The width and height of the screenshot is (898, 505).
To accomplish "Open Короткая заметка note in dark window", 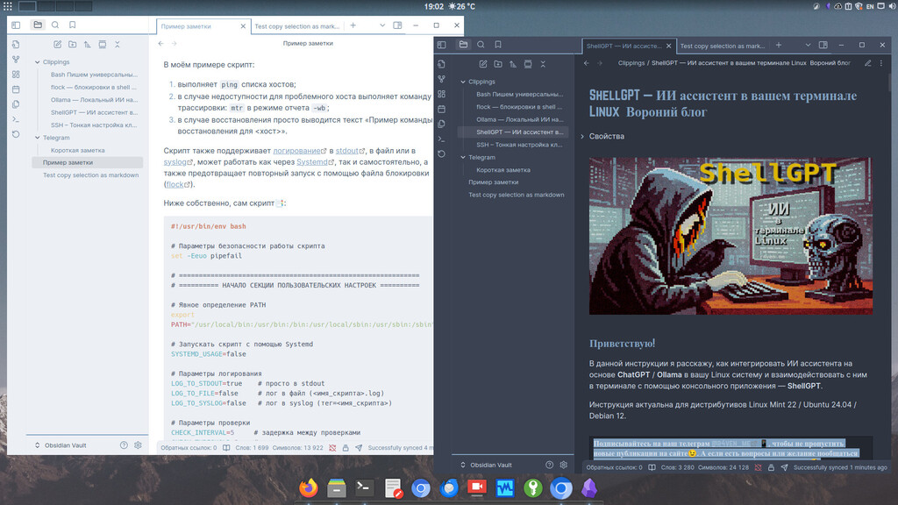I will [504, 169].
